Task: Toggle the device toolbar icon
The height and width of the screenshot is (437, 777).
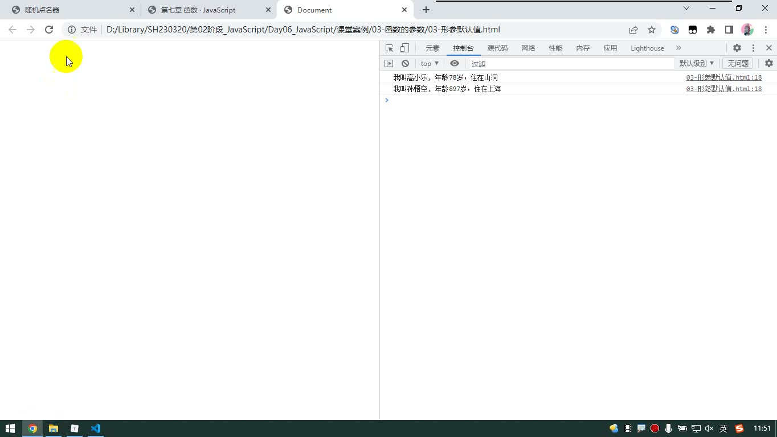Action: (404, 48)
